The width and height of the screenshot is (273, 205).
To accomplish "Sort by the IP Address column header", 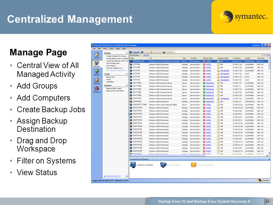I will [238, 58].
